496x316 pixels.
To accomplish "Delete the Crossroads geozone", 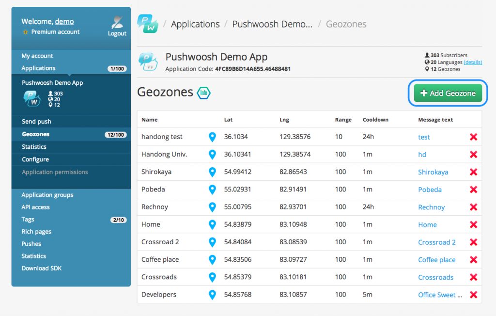I will (474, 277).
